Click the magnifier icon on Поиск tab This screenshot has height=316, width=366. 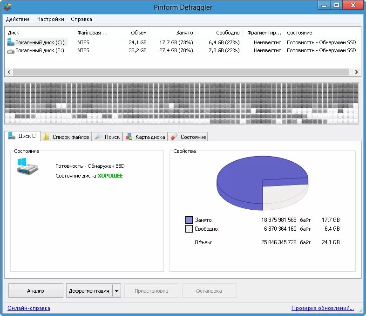click(98, 137)
